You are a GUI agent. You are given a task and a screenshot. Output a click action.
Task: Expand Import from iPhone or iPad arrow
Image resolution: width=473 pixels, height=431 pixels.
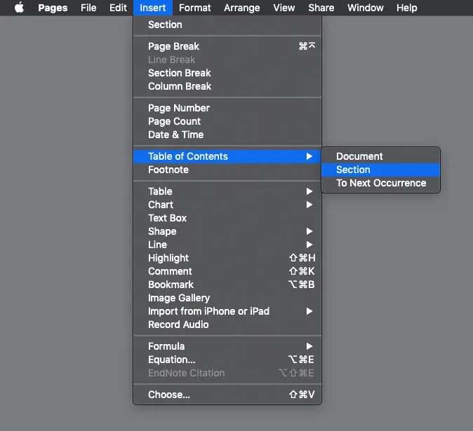click(x=309, y=311)
